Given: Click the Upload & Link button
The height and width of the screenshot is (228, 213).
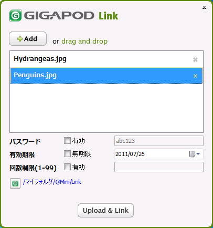Looking at the screenshot, I should [105, 210].
